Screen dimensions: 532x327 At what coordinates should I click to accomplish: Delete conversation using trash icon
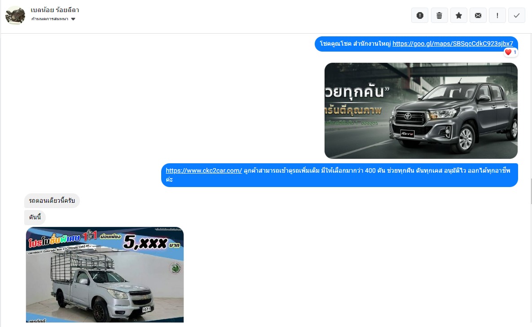click(439, 16)
